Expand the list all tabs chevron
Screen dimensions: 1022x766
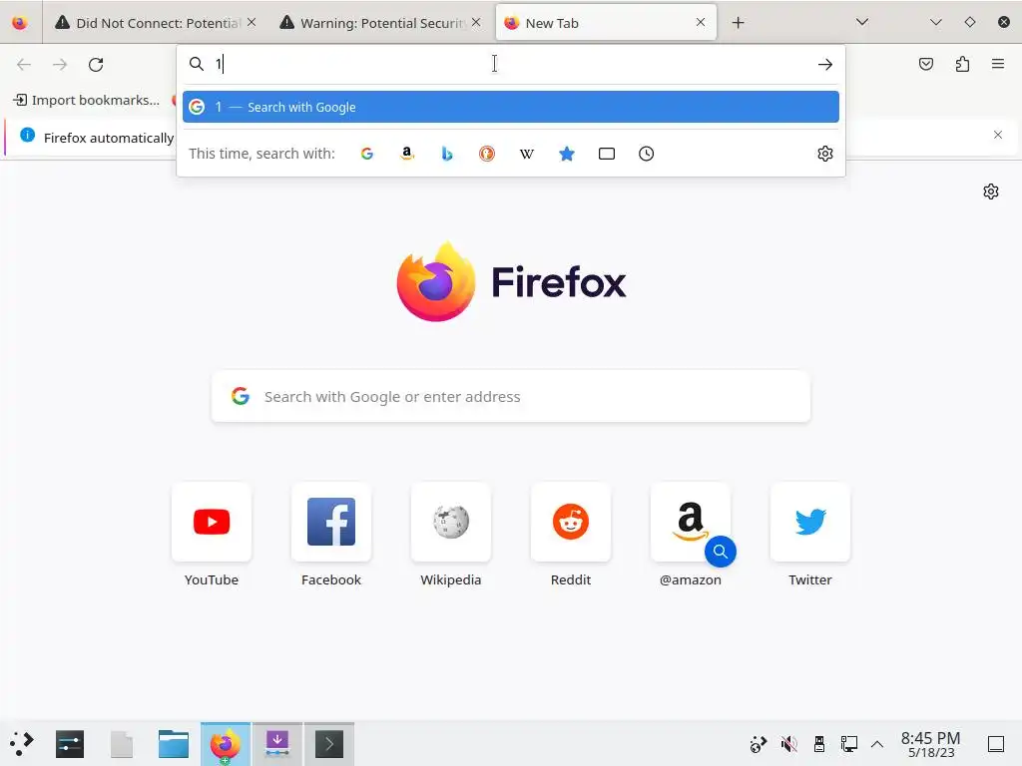point(861,22)
